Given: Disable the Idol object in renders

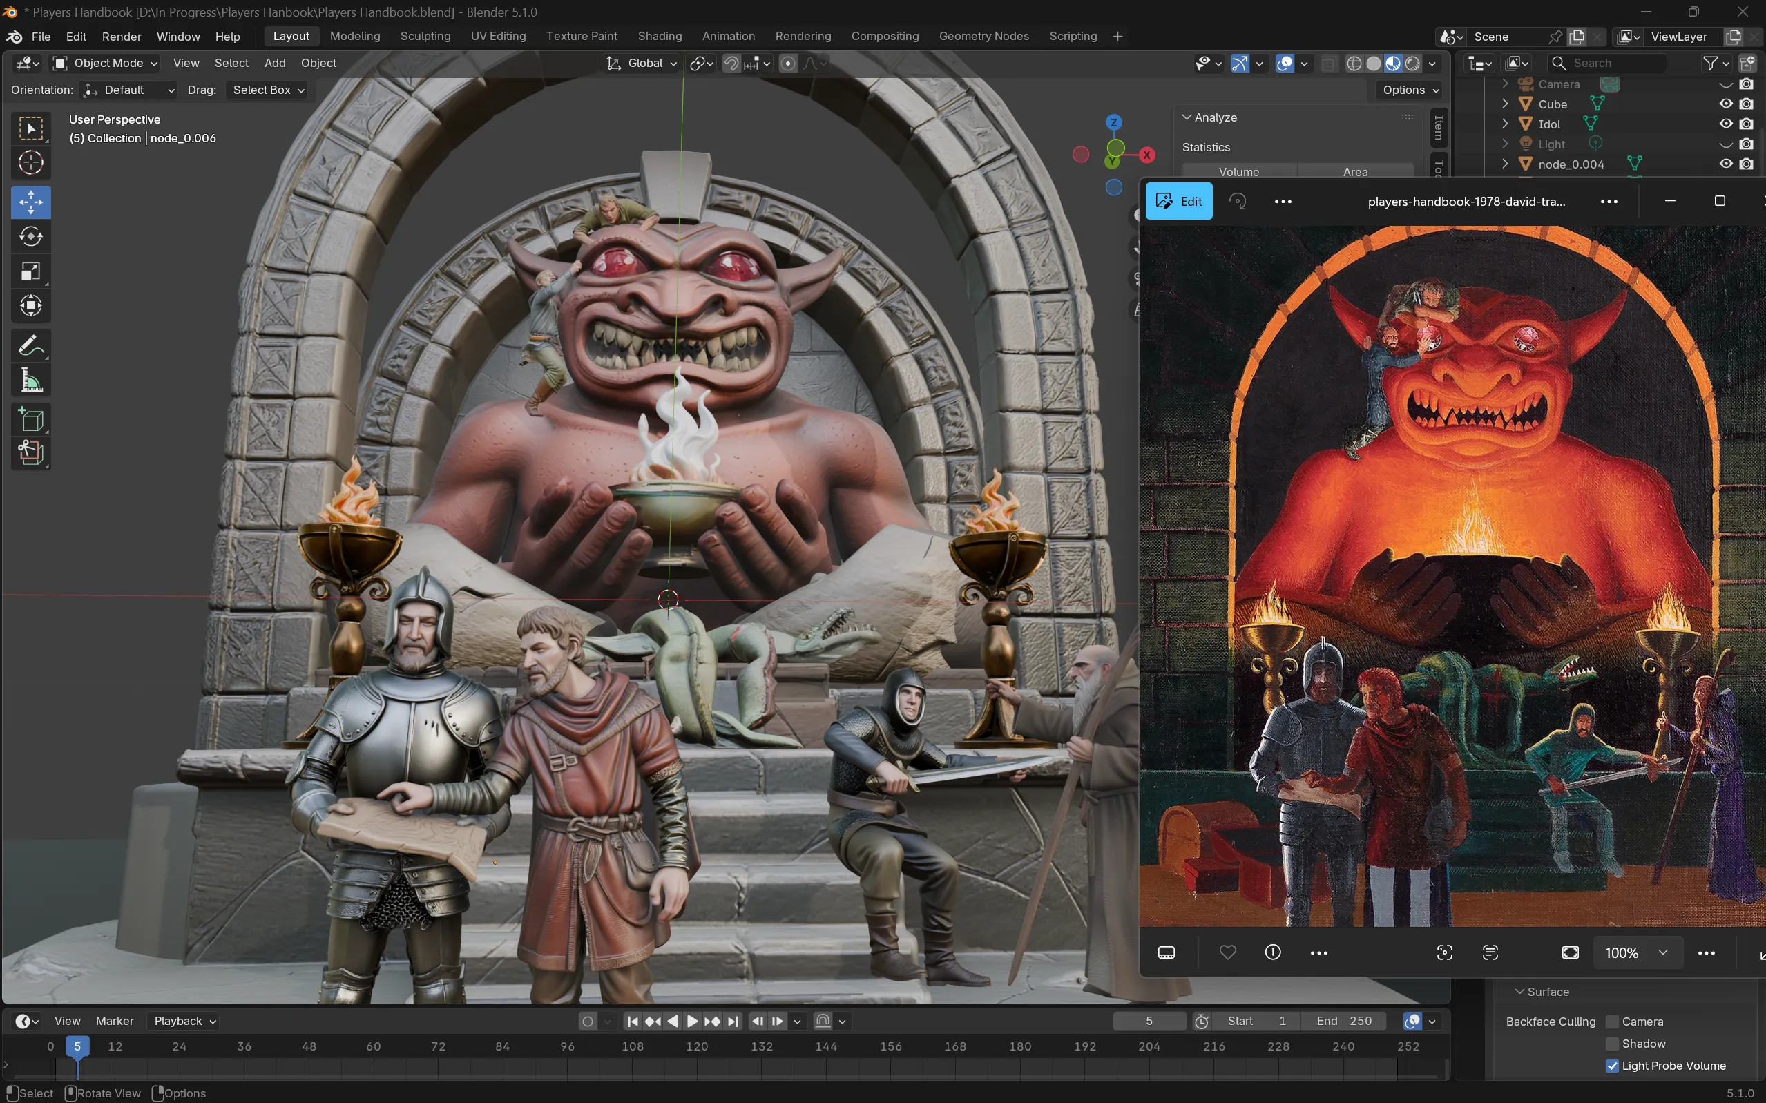Looking at the screenshot, I should (1746, 124).
